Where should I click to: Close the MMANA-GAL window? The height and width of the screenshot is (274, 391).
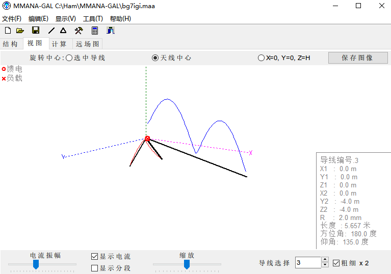[381, 6]
